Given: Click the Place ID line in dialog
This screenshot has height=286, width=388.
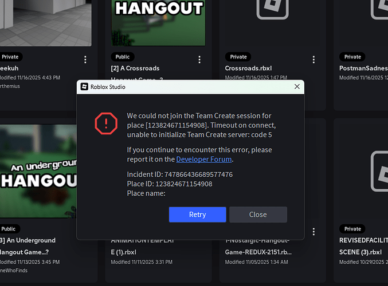Looking at the screenshot, I should (170, 184).
